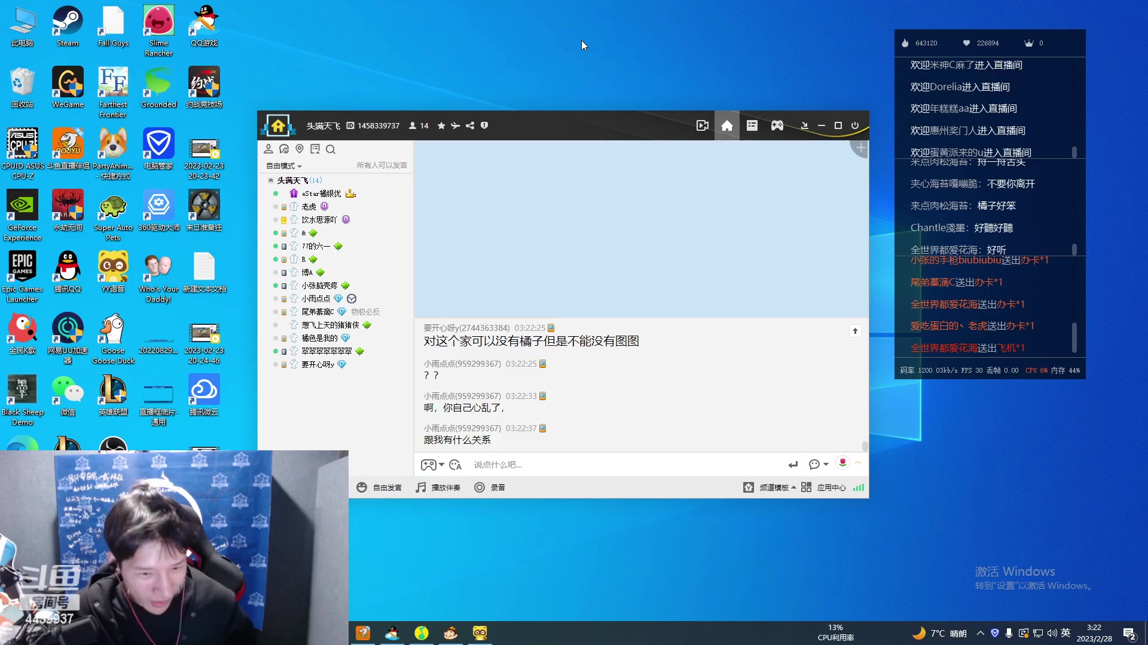The image size is (1148, 645).
Task: Open 应用中心 application center
Action: click(x=824, y=487)
